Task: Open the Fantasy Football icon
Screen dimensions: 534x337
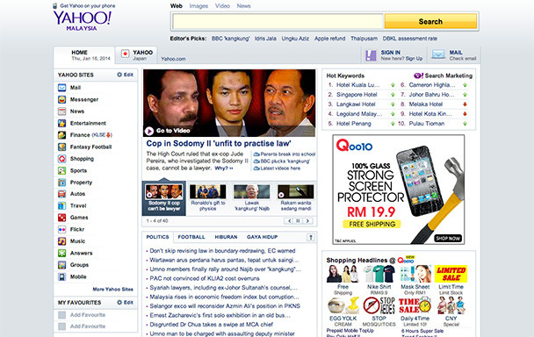Action: click(x=61, y=147)
